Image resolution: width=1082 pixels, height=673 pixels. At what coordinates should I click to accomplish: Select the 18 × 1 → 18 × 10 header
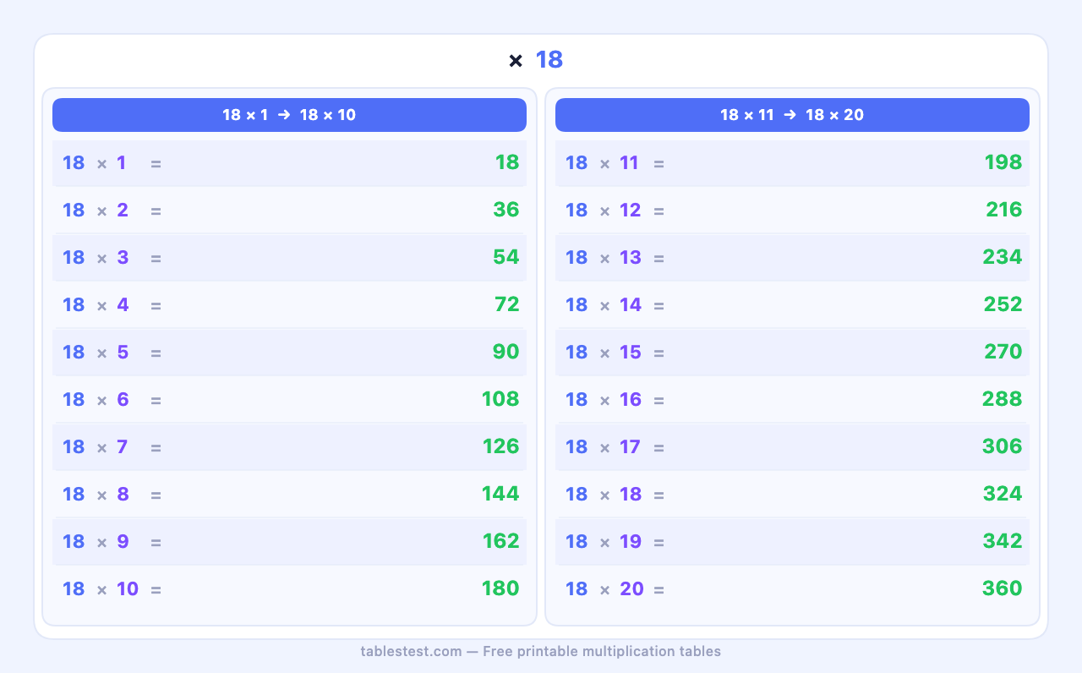[289, 115]
